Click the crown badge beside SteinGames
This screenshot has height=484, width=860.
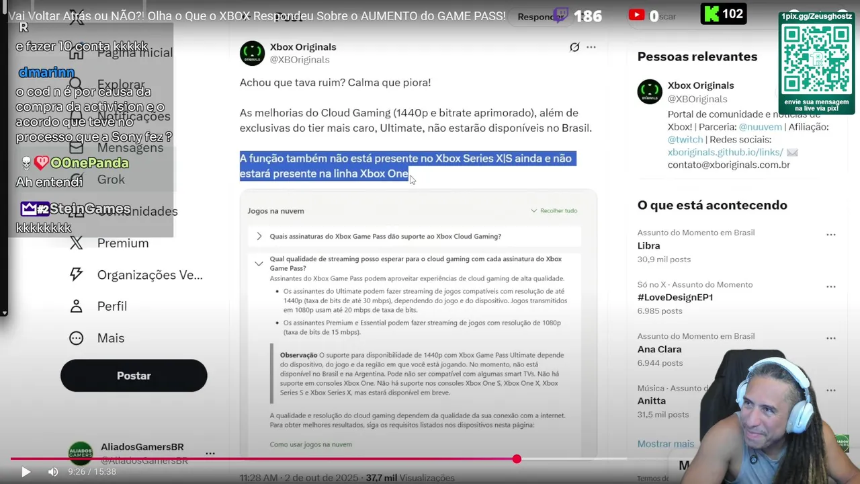34,209
